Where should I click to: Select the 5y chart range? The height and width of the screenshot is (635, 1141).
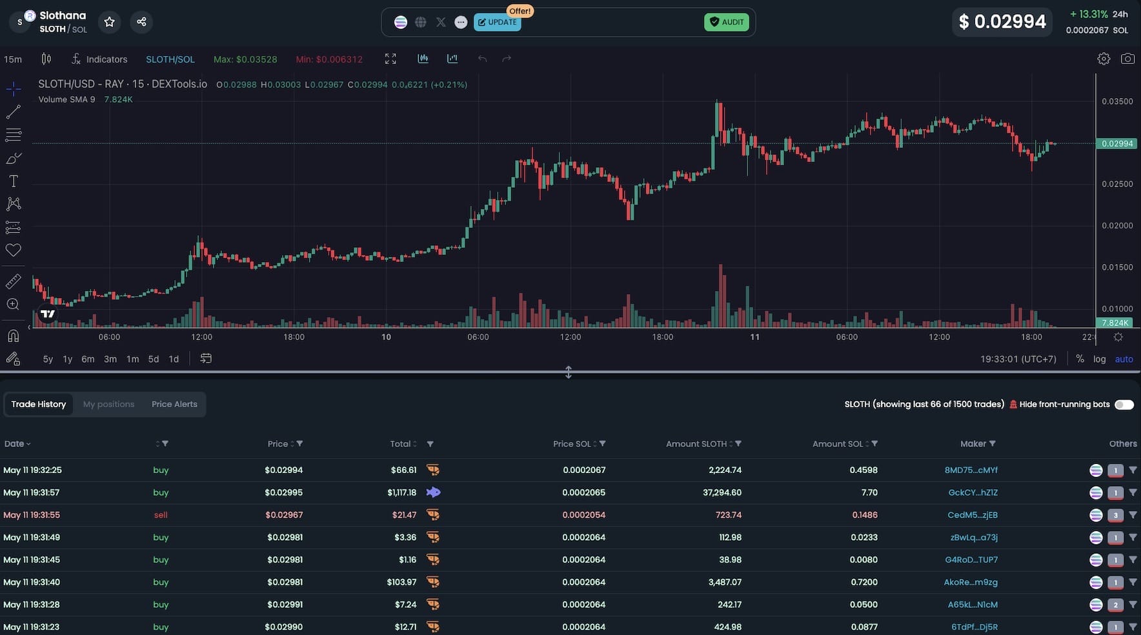(x=48, y=359)
